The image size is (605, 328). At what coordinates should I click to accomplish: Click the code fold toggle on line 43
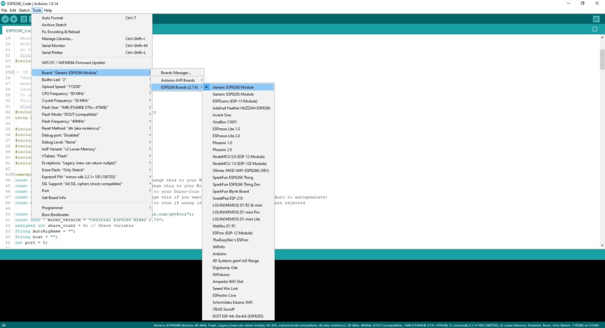pyautogui.click(x=12, y=174)
